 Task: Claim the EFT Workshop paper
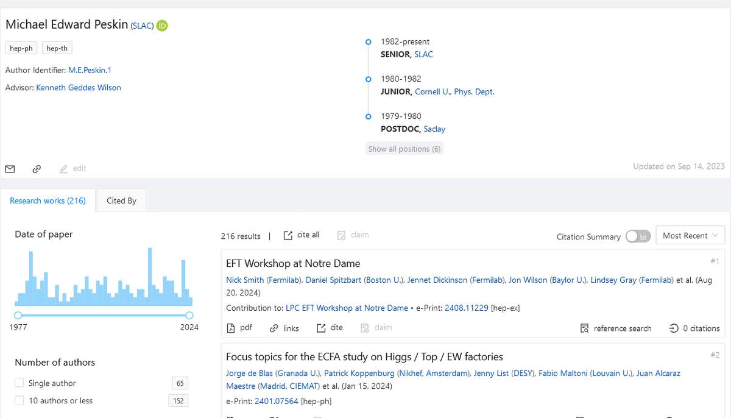point(376,328)
